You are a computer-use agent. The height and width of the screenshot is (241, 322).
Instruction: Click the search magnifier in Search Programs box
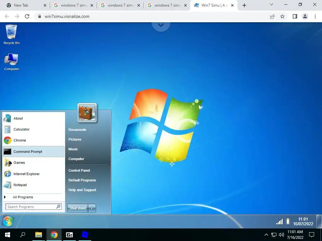58,206
